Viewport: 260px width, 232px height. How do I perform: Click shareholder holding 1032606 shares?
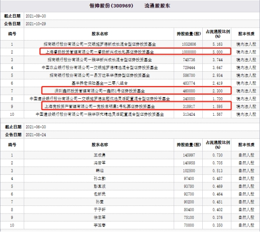tap(100, 44)
